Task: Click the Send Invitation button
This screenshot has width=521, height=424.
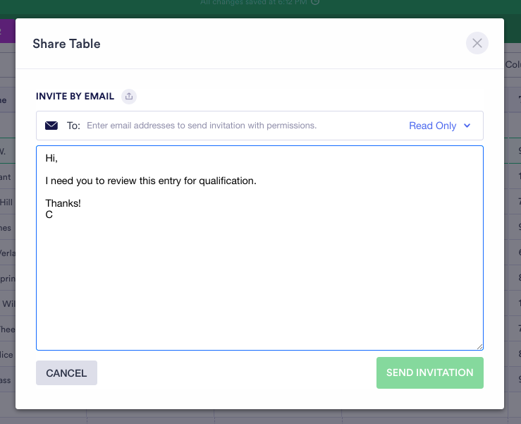Action: (430, 373)
